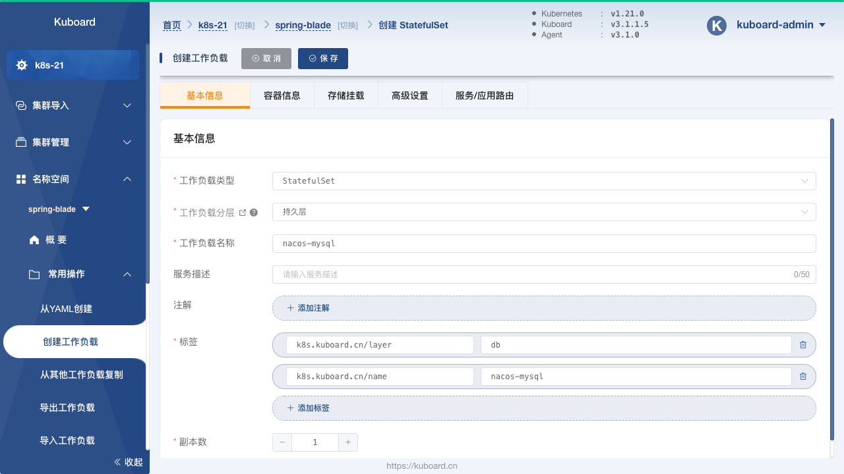
Task: Increase 副本数 with plus button
Action: pos(348,442)
